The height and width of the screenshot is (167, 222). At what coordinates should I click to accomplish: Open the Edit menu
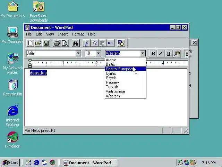pyautogui.click(x=39, y=34)
